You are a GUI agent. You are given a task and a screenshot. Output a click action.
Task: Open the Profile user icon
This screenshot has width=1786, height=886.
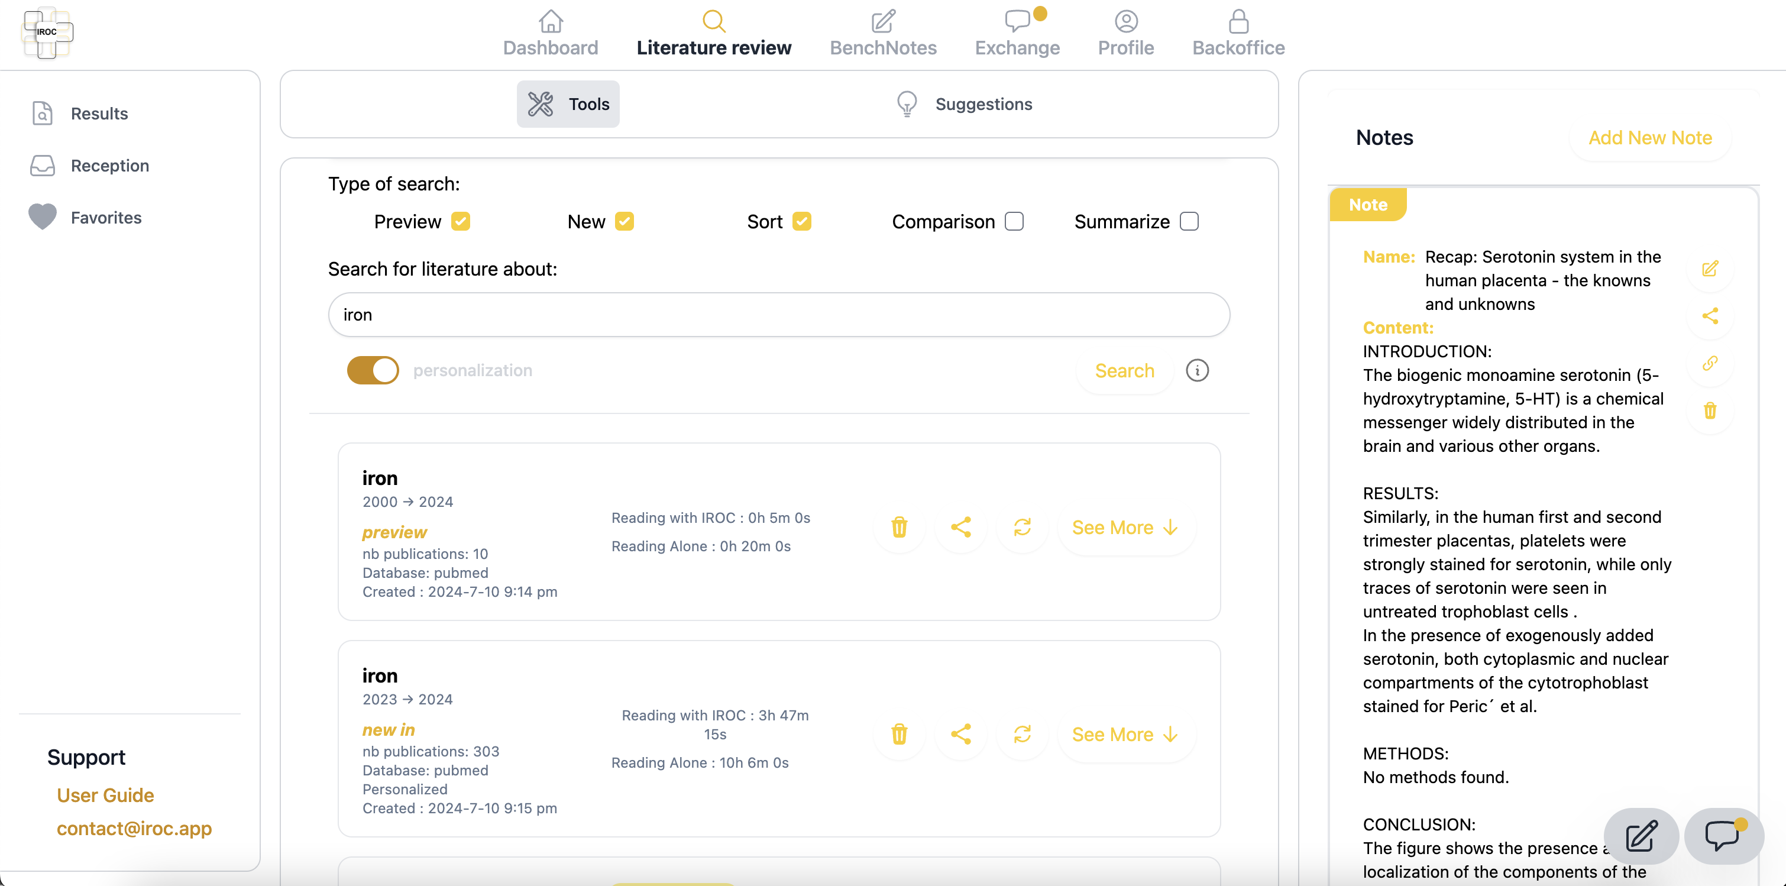click(x=1126, y=21)
